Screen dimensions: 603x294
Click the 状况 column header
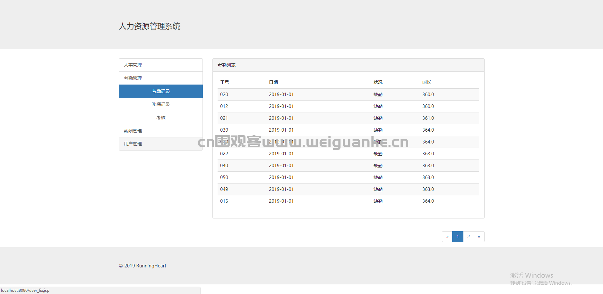pos(378,82)
